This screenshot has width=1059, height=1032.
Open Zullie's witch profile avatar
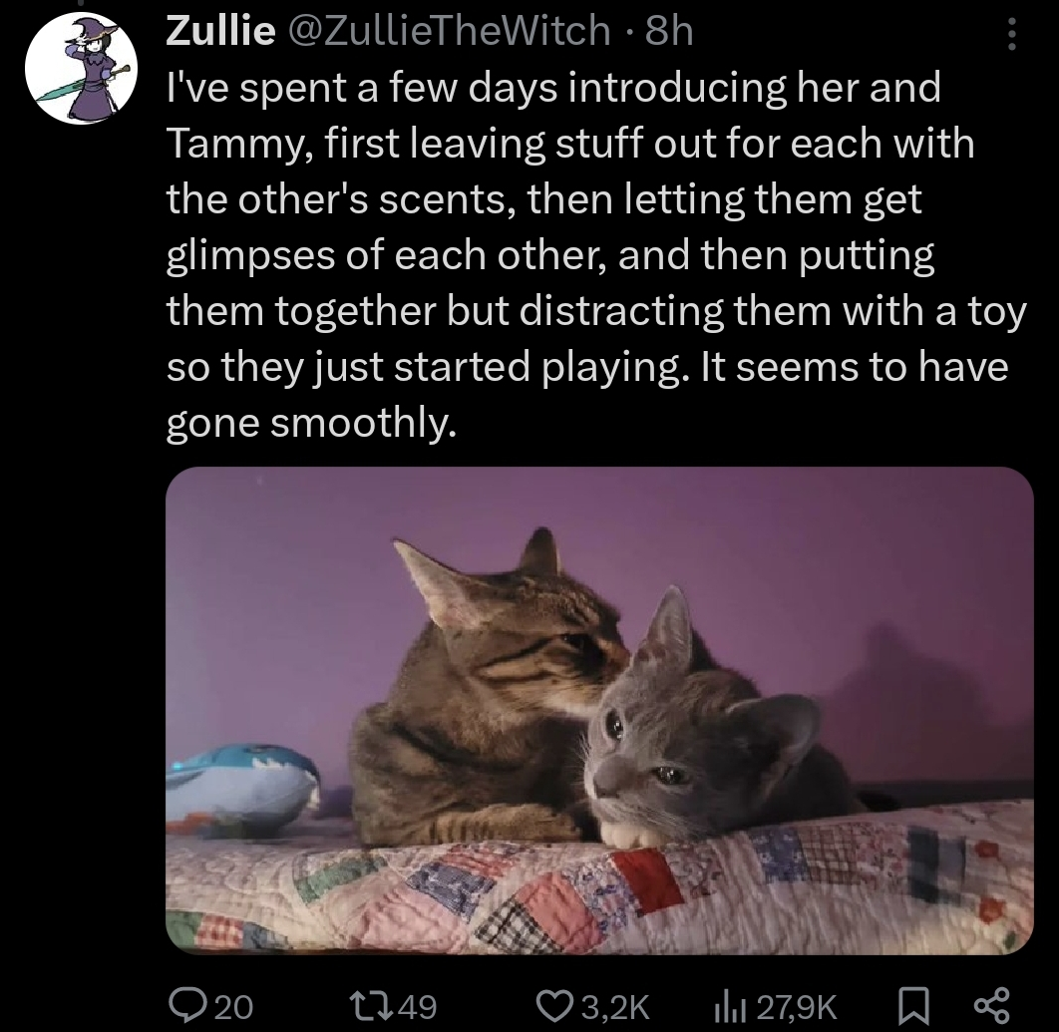[x=81, y=68]
